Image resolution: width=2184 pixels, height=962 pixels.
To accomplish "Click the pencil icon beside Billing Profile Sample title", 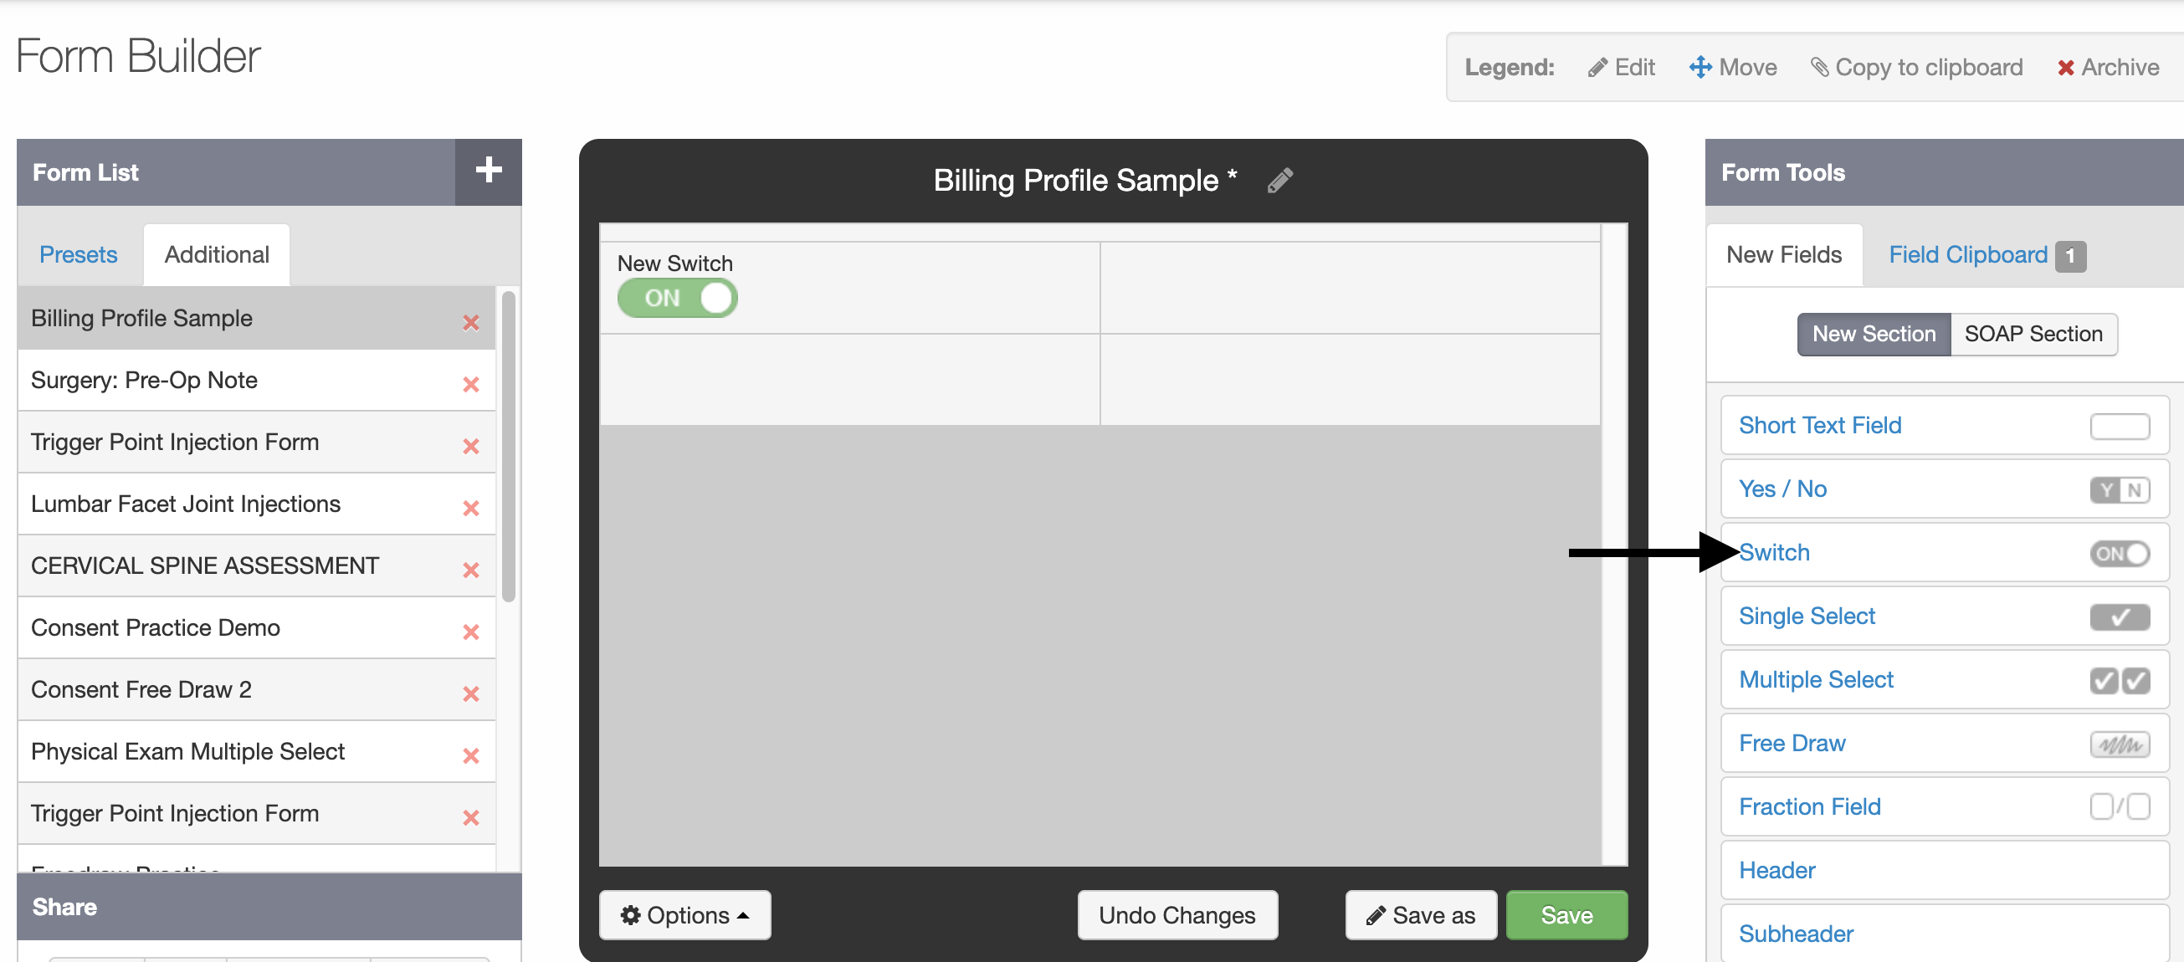I will pos(1279,180).
